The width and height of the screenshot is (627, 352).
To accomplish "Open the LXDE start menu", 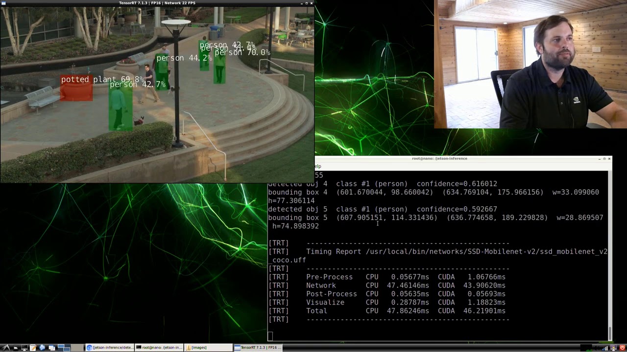I will pos(5,348).
